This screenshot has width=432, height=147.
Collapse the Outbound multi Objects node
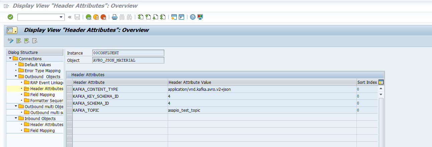(16, 106)
